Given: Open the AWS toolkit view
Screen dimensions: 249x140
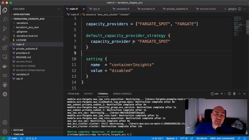Looking at the screenshot, I should pyautogui.click(x=5, y=75).
